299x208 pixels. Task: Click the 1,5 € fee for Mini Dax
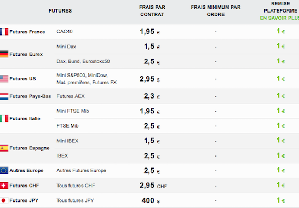152,47
